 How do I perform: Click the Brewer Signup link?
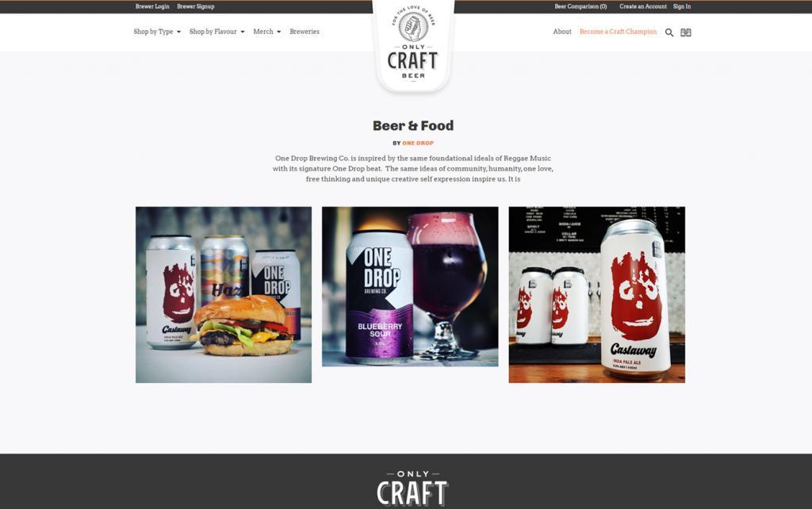196,6
